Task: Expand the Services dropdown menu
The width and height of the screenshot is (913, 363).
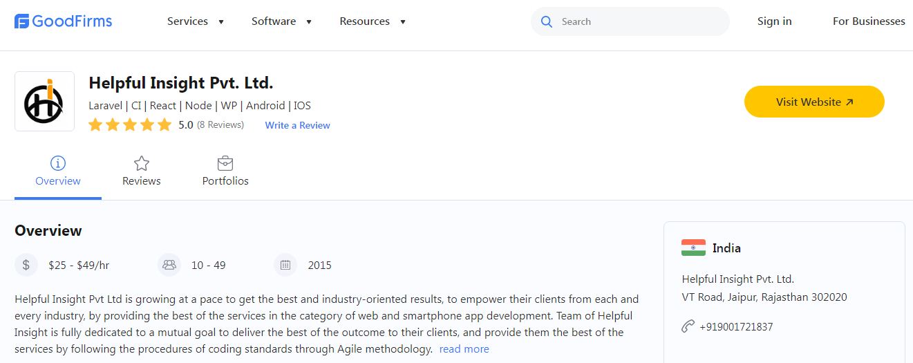Action: 196,21
